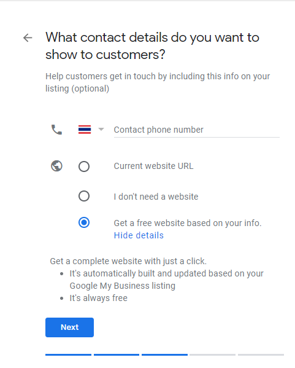Screen dimensions: 295x368
Task: Click the I don't need a website label
Action: click(156, 197)
